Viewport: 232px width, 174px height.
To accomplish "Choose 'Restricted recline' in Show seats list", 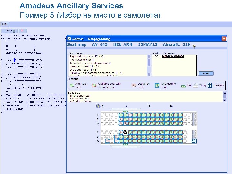I will [82, 60].
